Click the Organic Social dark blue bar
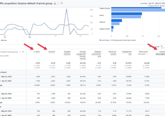The width and height of the screenshot is (165, 116). coord(112,27)
